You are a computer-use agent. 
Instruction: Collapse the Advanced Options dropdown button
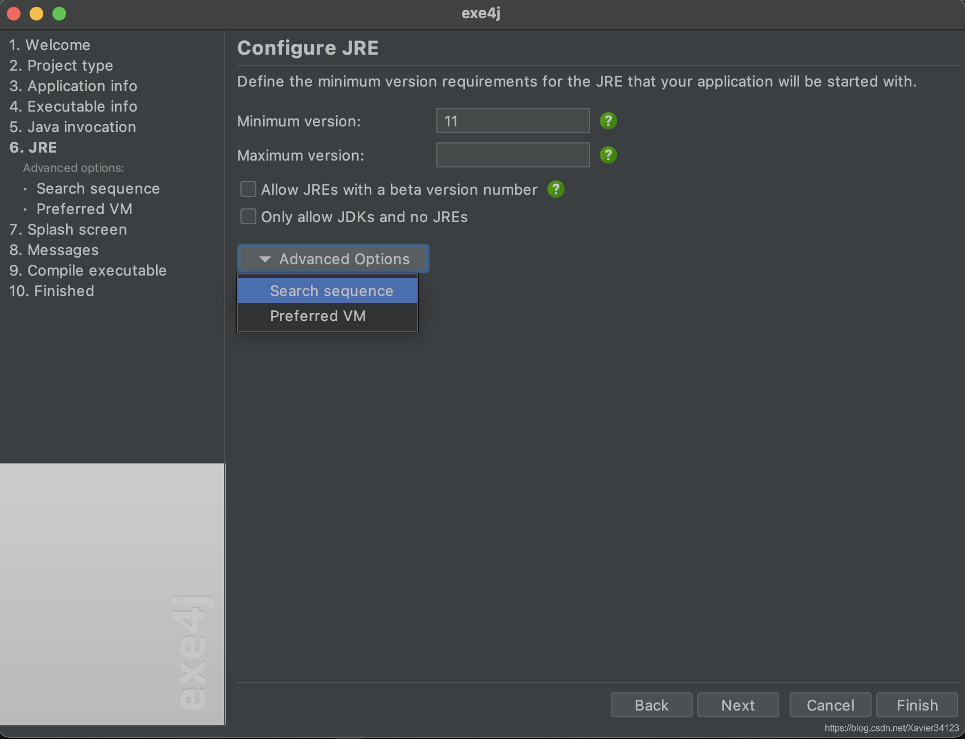[333, 259]
